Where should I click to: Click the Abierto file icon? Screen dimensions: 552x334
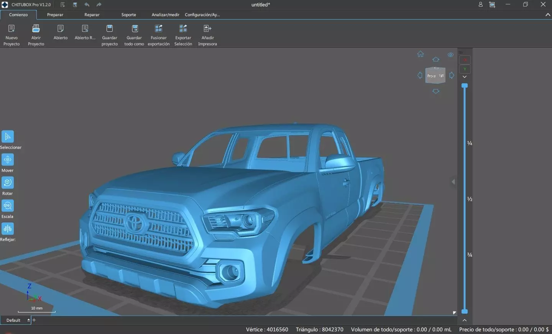[x=61, y=28]
